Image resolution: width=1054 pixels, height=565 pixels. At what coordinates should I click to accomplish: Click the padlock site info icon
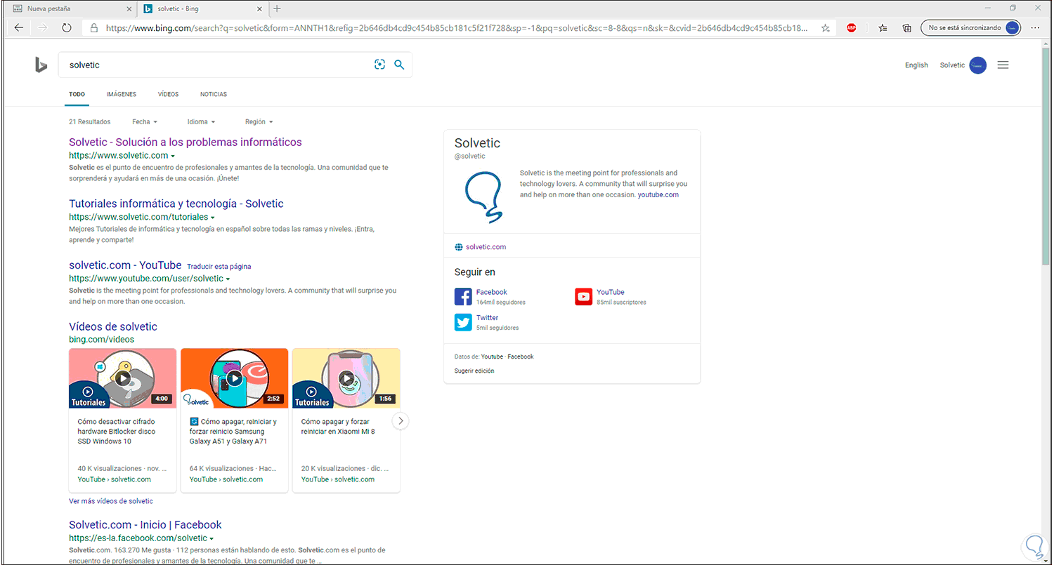[93, 28]
